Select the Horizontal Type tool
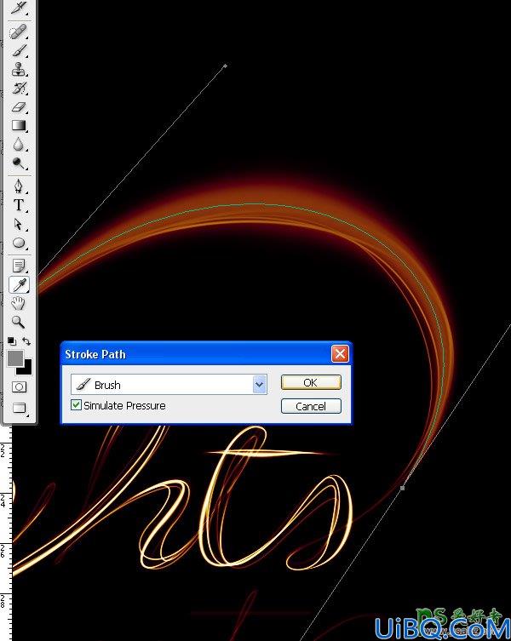This screenshot has width=511, height=641. coord(19,205)
